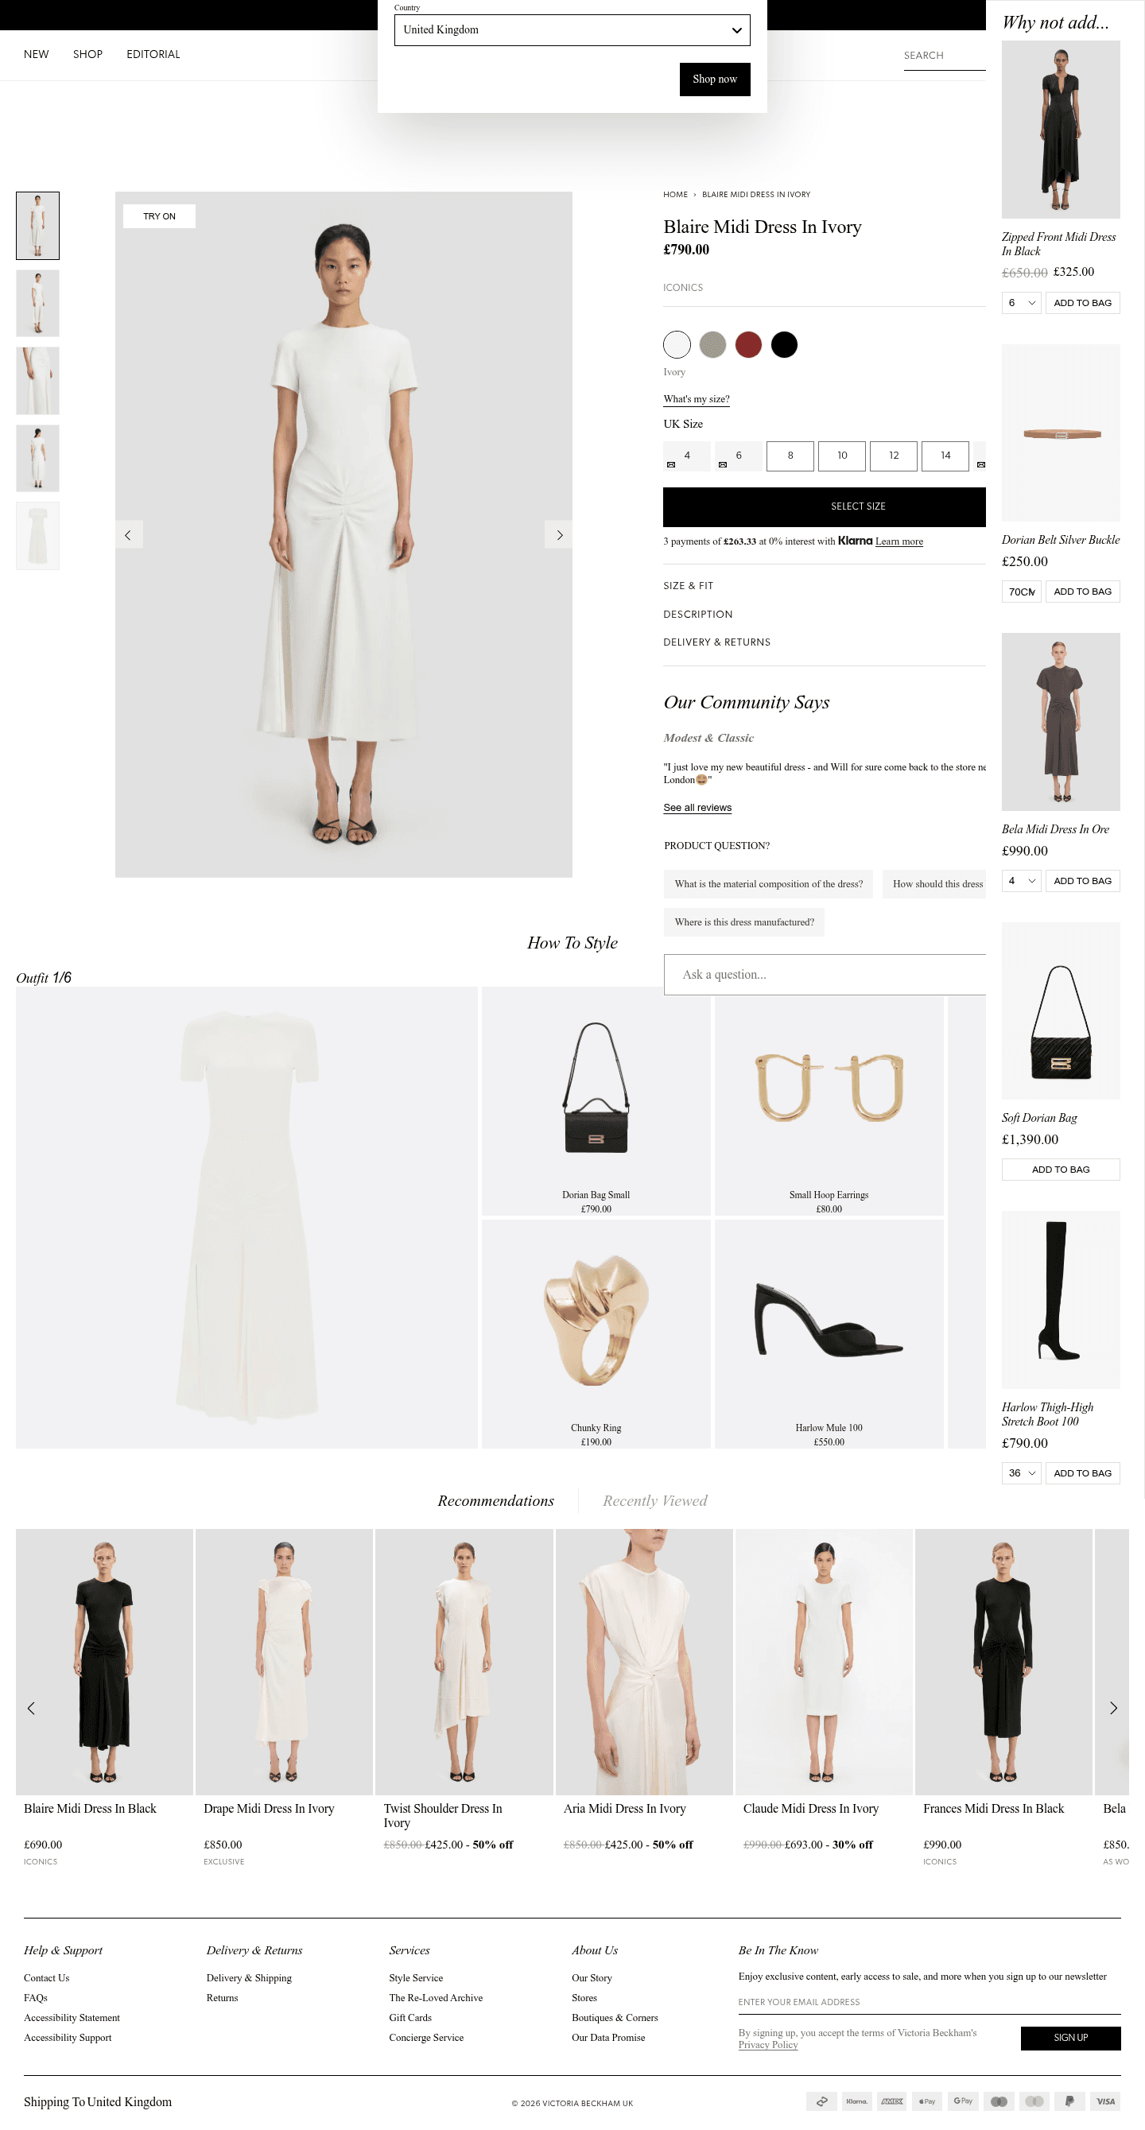Click the Afterpay loop icon in the footer
1145x2130 pixels.
coord(821,2101)
